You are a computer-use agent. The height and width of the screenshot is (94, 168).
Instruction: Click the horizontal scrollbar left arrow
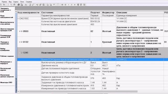tap(18, 91)
